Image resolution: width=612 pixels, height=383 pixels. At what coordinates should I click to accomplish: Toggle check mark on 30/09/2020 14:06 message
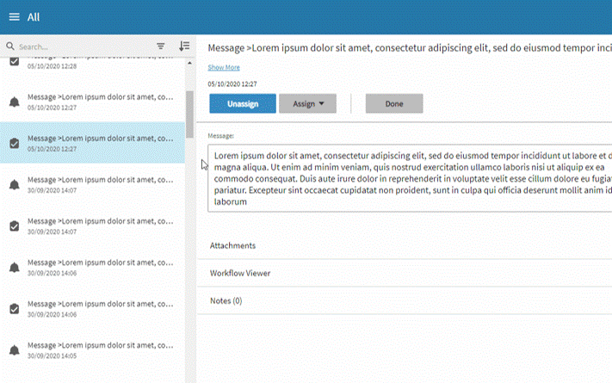[14, 309]
